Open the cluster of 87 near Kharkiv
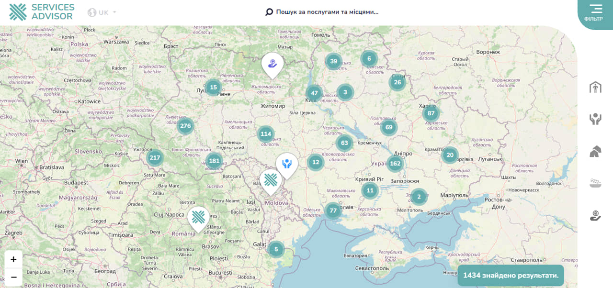This screenshot has height=288, width=613. (431, 113)
